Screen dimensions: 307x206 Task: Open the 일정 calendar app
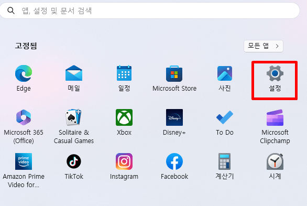124,73
